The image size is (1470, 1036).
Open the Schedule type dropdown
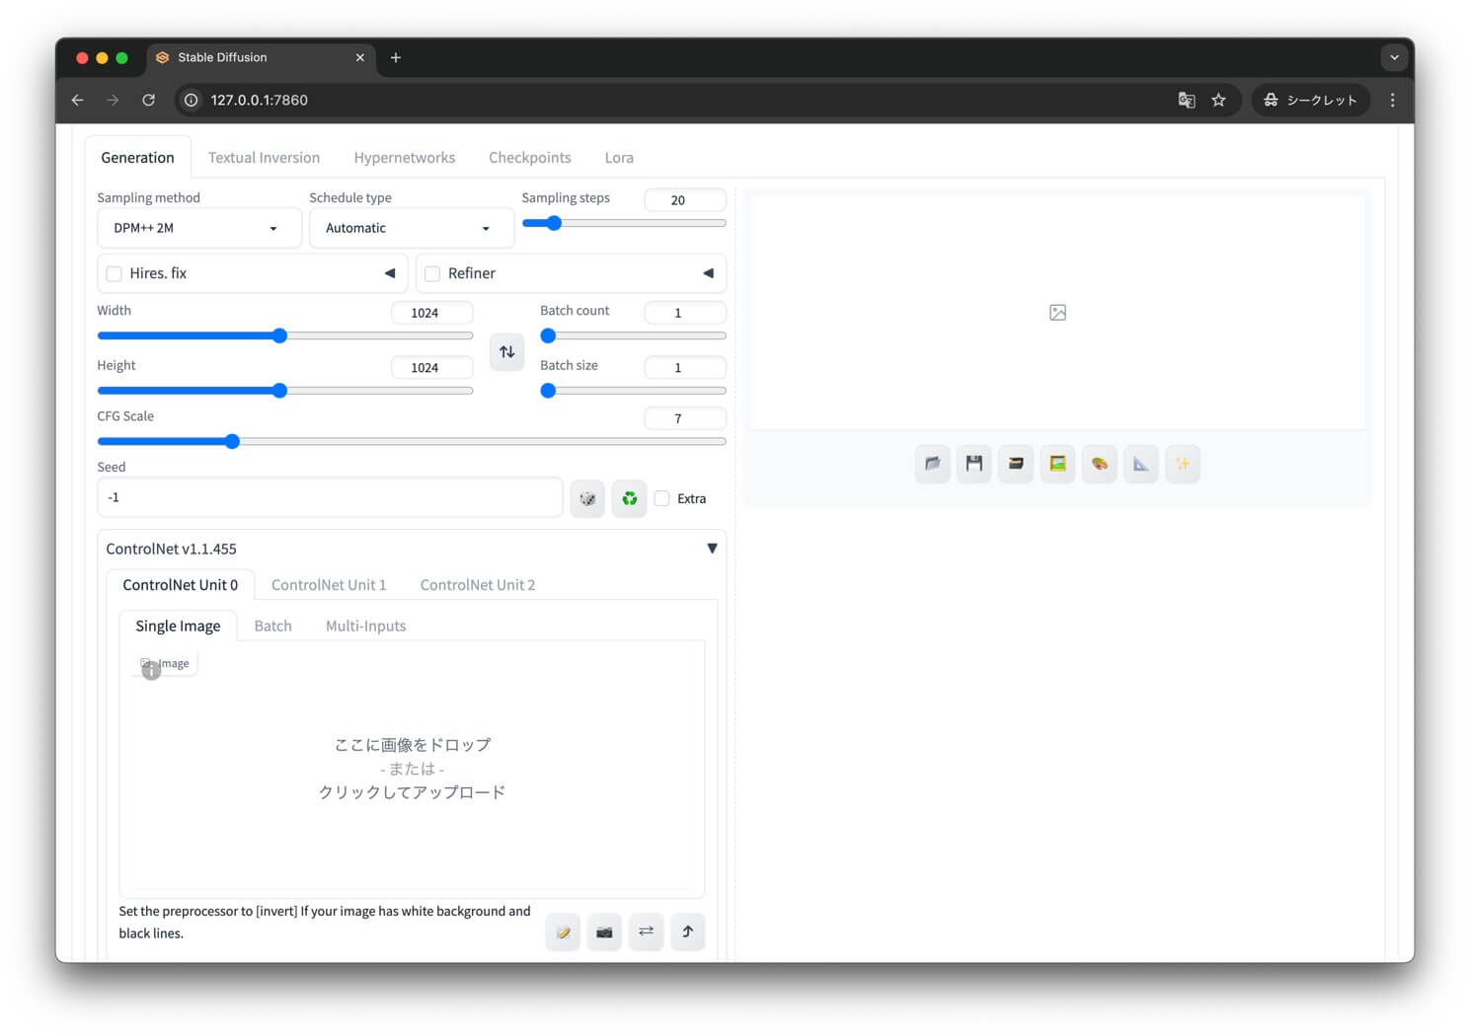[411, 228]
